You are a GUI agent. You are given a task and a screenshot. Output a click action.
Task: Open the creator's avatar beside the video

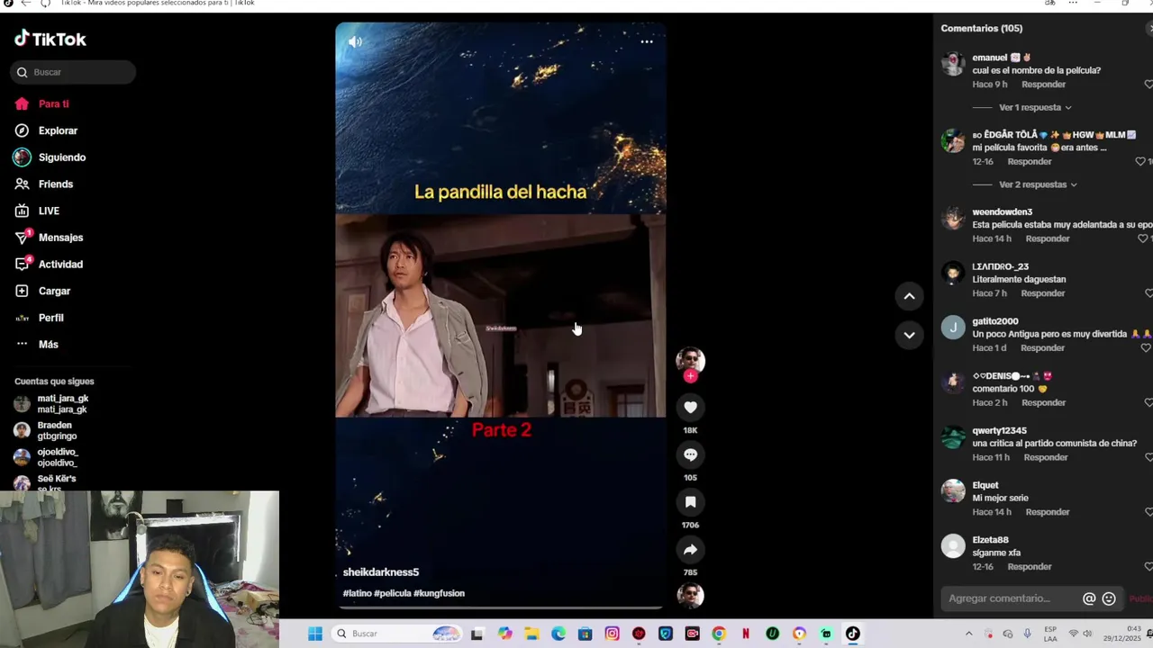[690, 360]
